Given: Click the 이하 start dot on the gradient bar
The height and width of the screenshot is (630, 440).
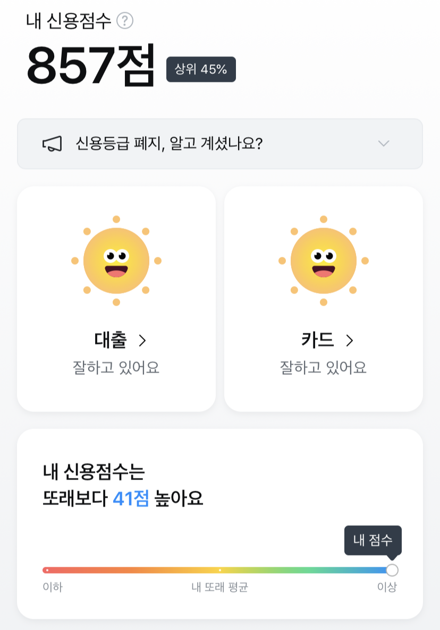Looking at the screenshot, I should click(47, 570).
